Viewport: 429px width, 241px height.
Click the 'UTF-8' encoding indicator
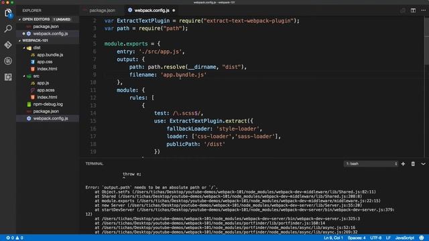point(375,238)
